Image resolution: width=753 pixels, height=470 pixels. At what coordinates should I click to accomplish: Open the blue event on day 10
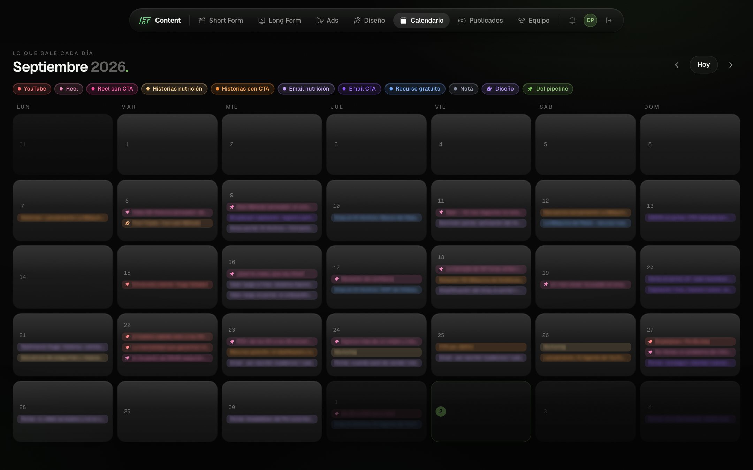click(x=376, y=218)
